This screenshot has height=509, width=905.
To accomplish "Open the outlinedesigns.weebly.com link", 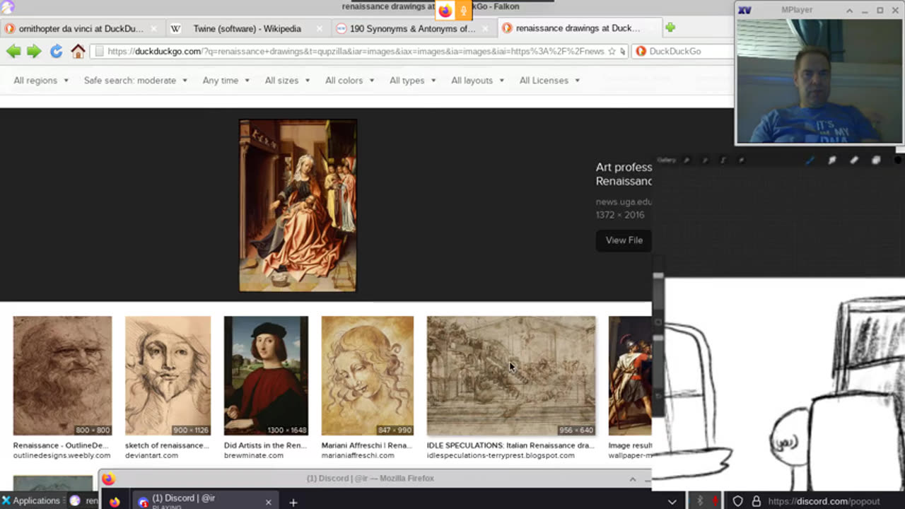I will [62, 456].
